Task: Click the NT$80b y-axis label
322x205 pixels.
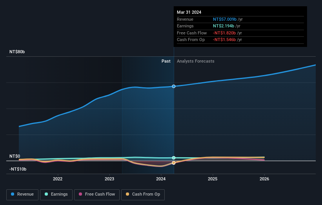Action: (17, 52)
